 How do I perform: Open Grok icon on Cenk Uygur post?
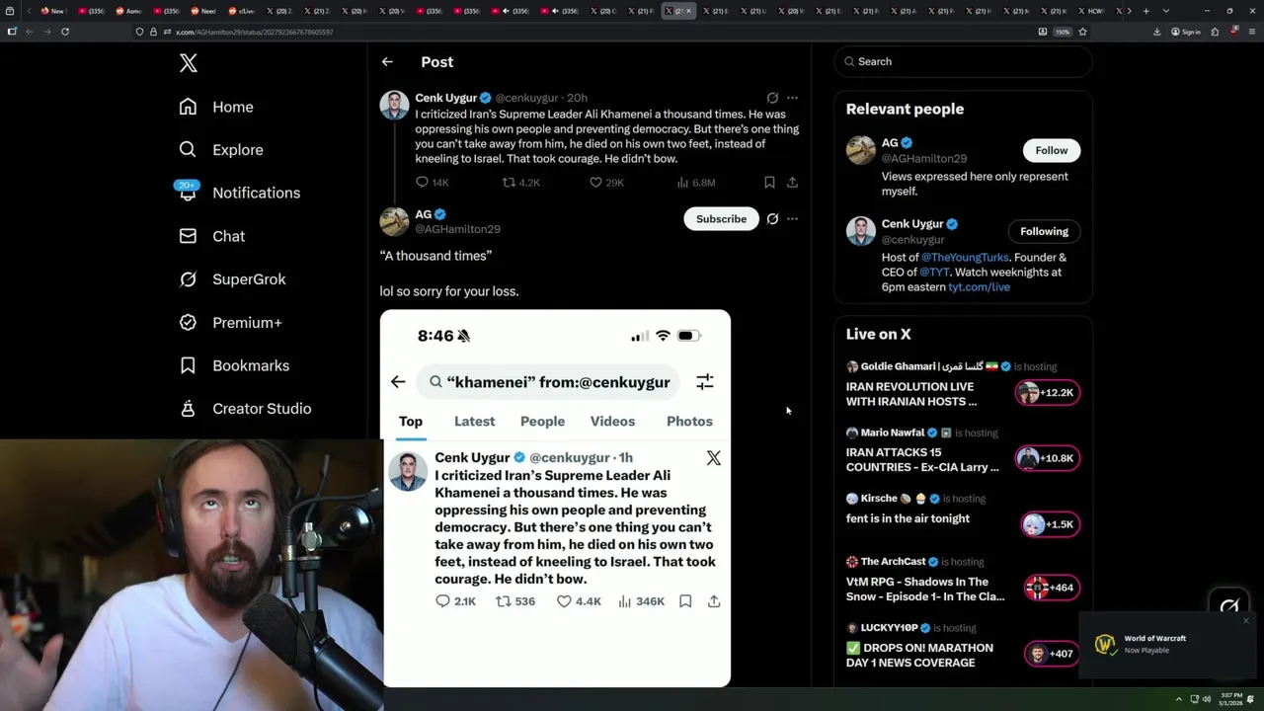(772, 98)
